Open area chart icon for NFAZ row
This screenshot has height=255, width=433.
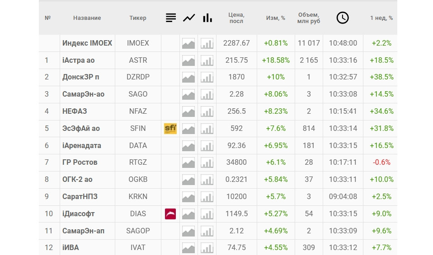[x=188, y=111]
